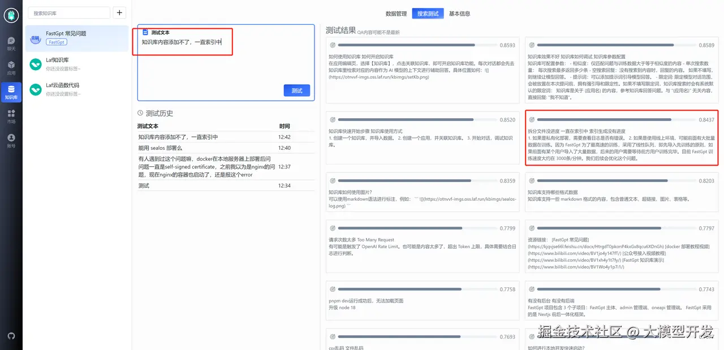Open history row 知识库内容添加不了 at 12:42

click(226, 137)
